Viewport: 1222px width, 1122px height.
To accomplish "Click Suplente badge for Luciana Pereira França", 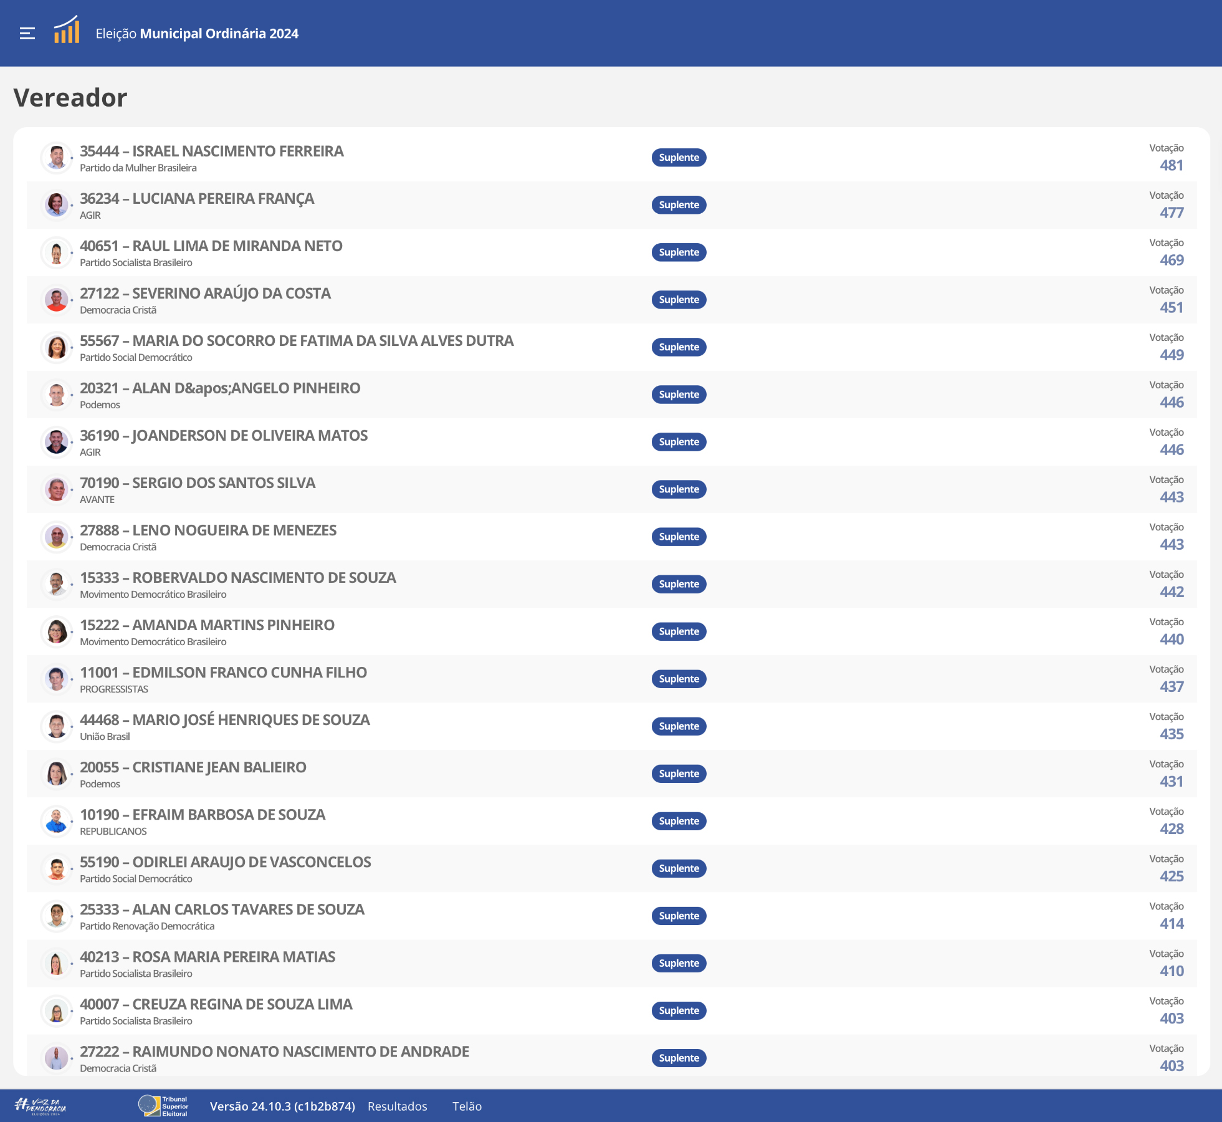I will 679,205.
